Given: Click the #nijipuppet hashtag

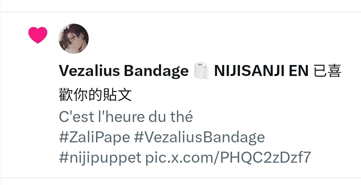Looking at the screenshot, I should coord(100,157).
